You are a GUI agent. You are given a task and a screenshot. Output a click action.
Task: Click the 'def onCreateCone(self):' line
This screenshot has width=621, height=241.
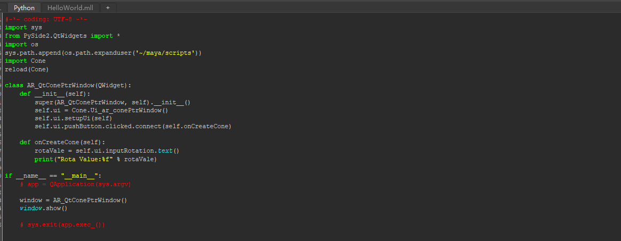62,143
